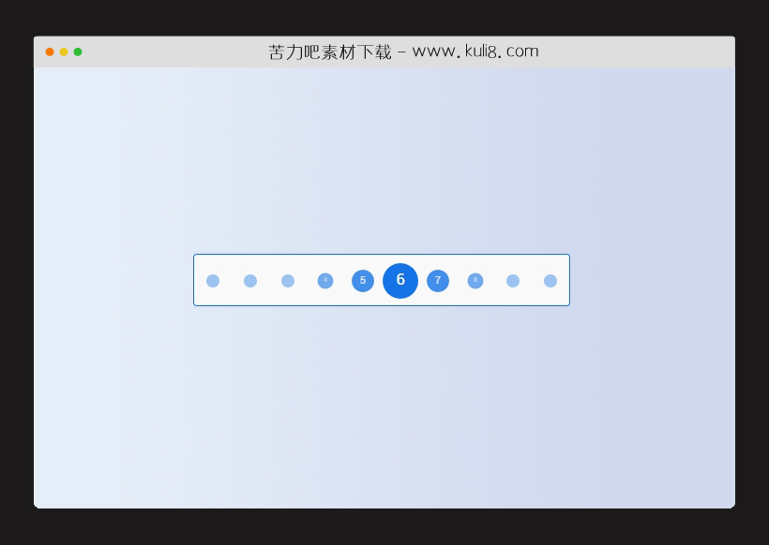Select the large active page 6 circle
Image resolution: width=769 pixels, height=545 pixels.
pos(400,281)
